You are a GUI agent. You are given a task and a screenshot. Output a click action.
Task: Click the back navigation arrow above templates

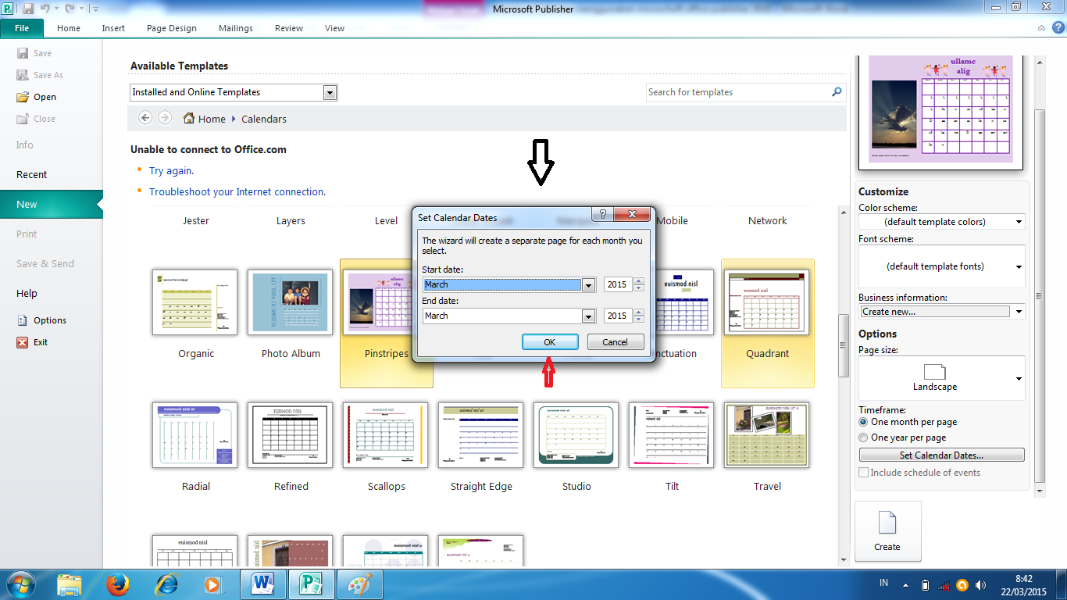click(145, 118)
